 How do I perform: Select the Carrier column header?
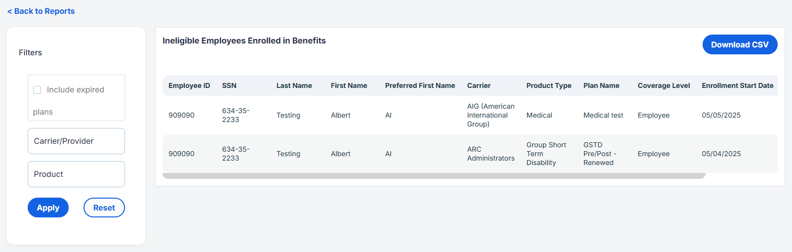pos(479,85)
